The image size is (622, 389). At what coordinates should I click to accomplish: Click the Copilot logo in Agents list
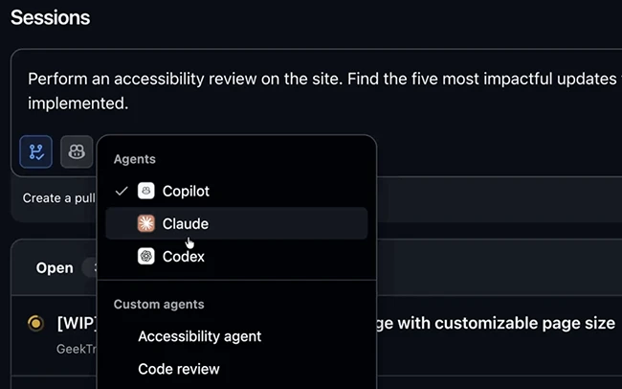[146, 191]
